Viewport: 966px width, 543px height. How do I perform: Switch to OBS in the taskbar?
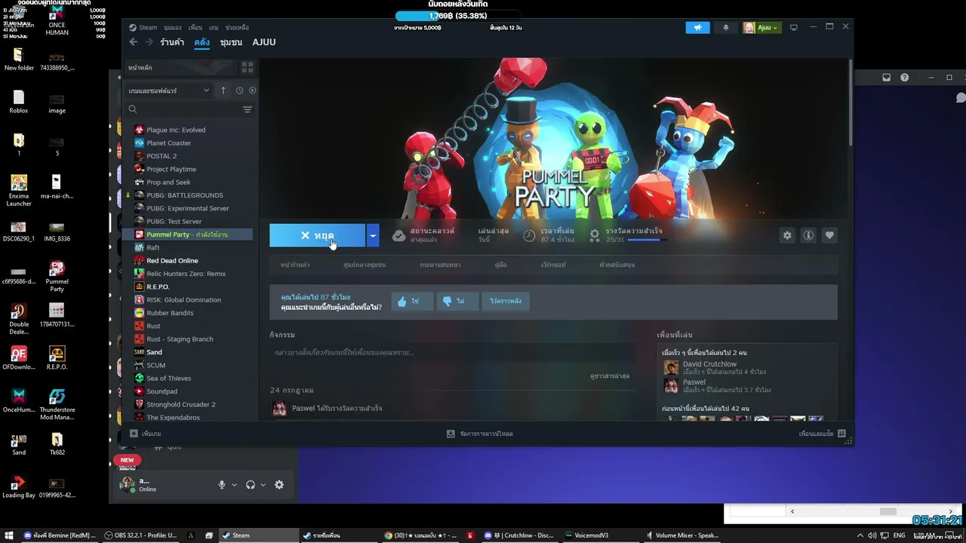(x=141, y=535)
